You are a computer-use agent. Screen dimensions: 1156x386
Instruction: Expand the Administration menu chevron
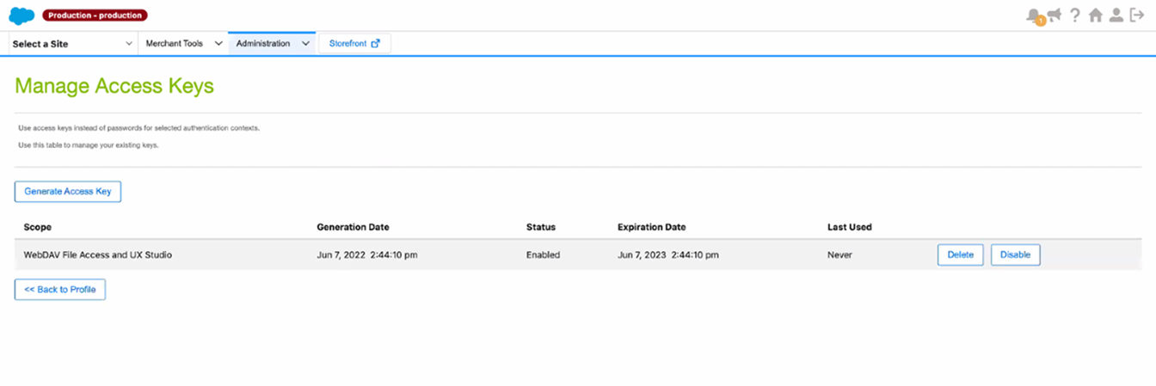pyautogui.click(x=306, y=44)
